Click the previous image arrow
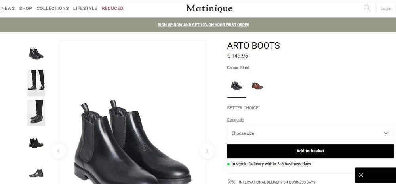 (59, 151)
